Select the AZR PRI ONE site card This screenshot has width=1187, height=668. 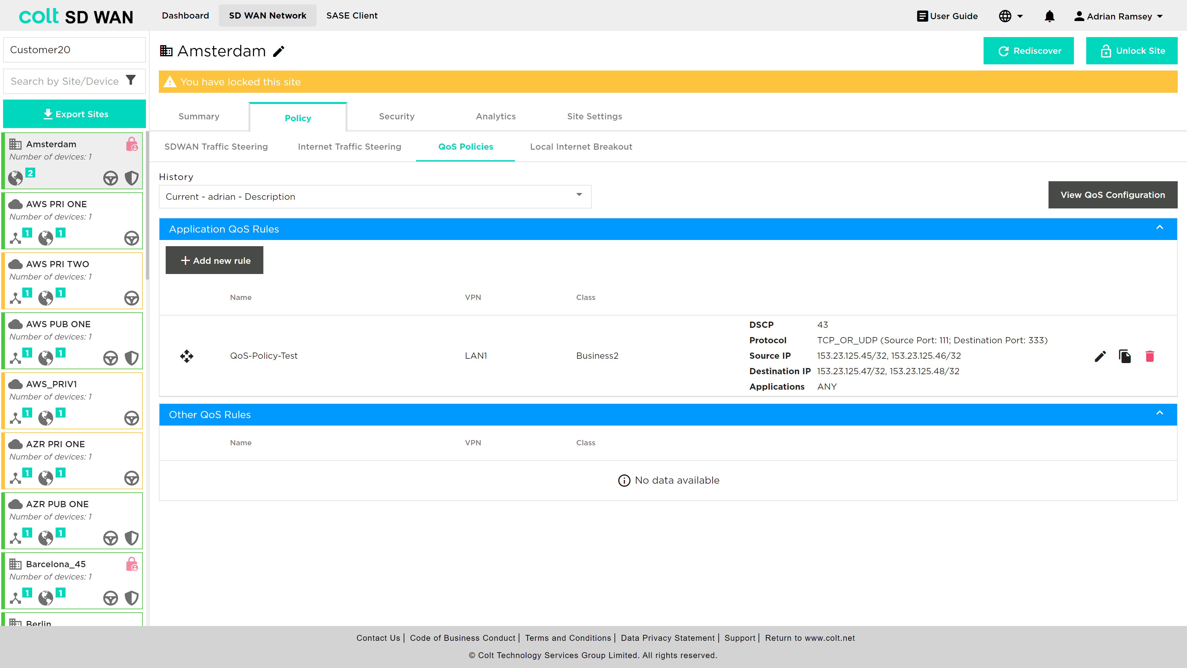pos(73,460)
